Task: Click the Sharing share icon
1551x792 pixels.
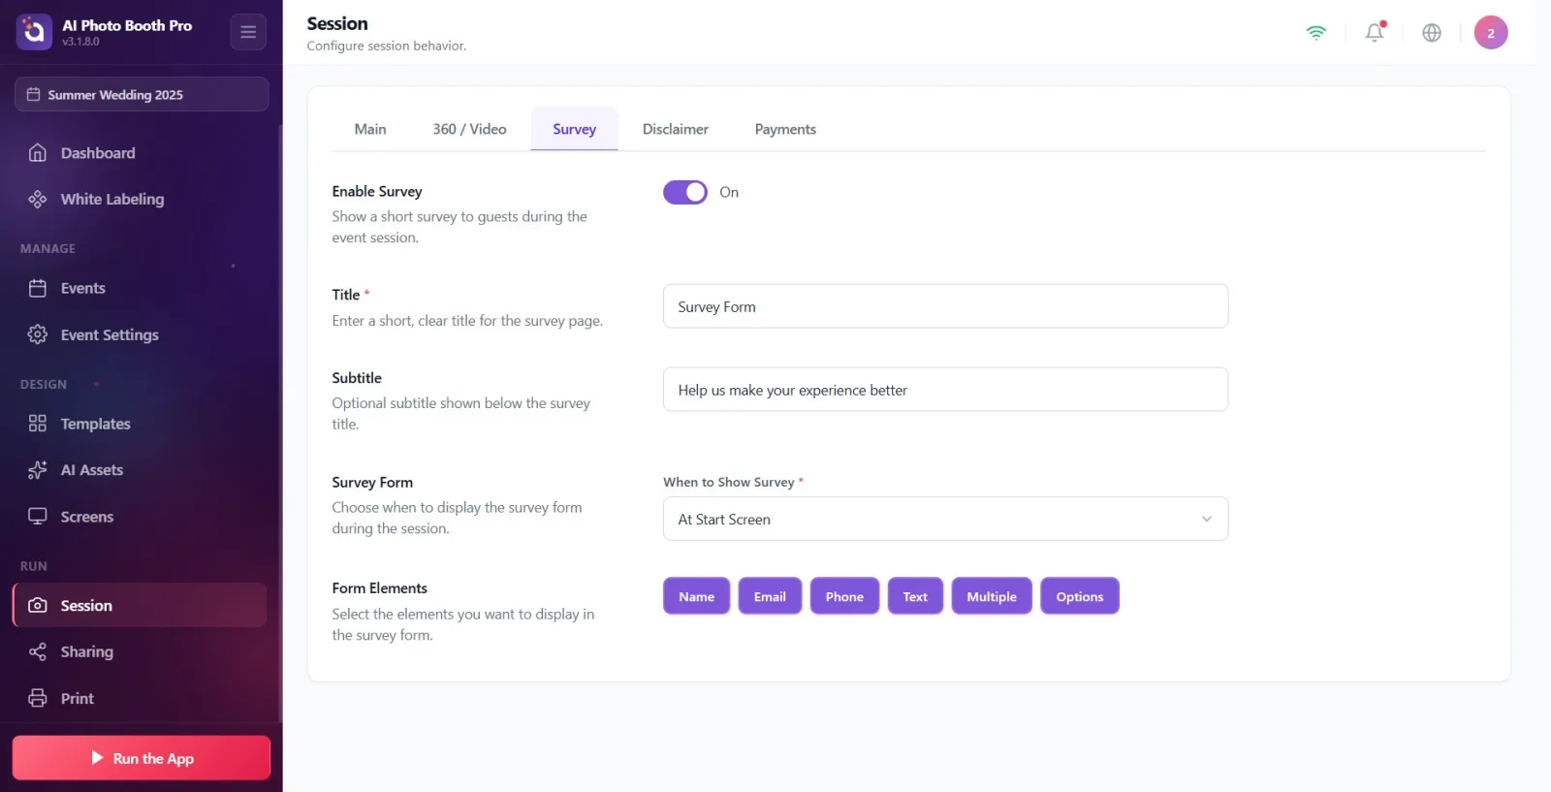Action: pyautogui.click(x=38, y=651)
